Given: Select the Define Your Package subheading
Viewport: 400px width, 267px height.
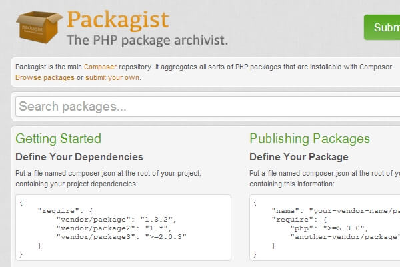Looking at the screenshot, I should [299, 157].
